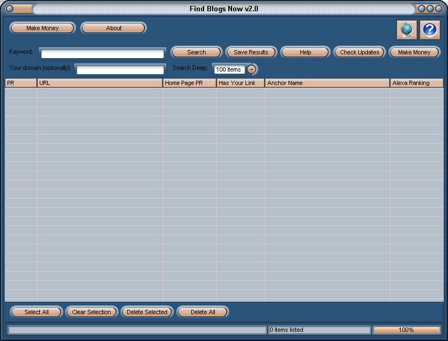
Task: Start the Search
Action: pyautogui.click(x=196, y=52)
